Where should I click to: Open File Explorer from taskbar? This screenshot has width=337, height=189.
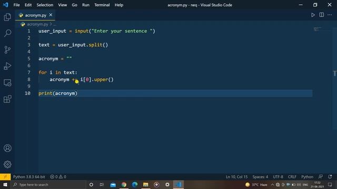point(146,184)
